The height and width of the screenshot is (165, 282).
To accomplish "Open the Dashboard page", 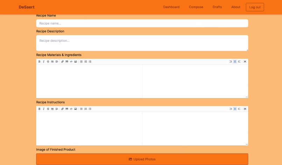I will (x=171, y=7).
